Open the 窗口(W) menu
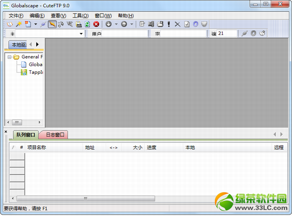 pos(103,15)
